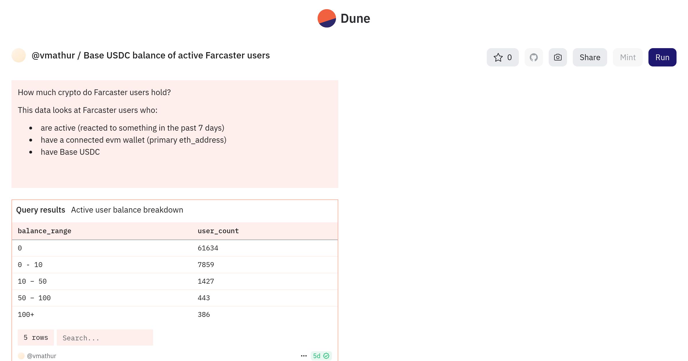Viewport: 688px width, 361px height.
Task: Click the Share button
Action: [x=590, y=57]
